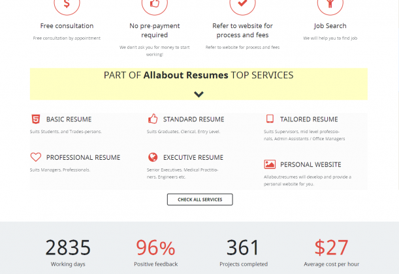Expand the chevron under Top Services
The width and height of the screenshot is (399, 274).
(x=199, y=94)
